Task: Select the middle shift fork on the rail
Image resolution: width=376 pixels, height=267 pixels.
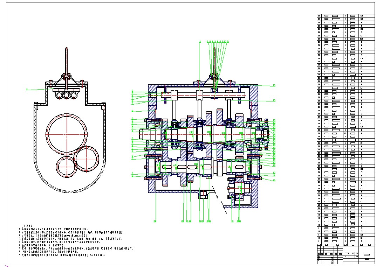Action: coord(199,105)
